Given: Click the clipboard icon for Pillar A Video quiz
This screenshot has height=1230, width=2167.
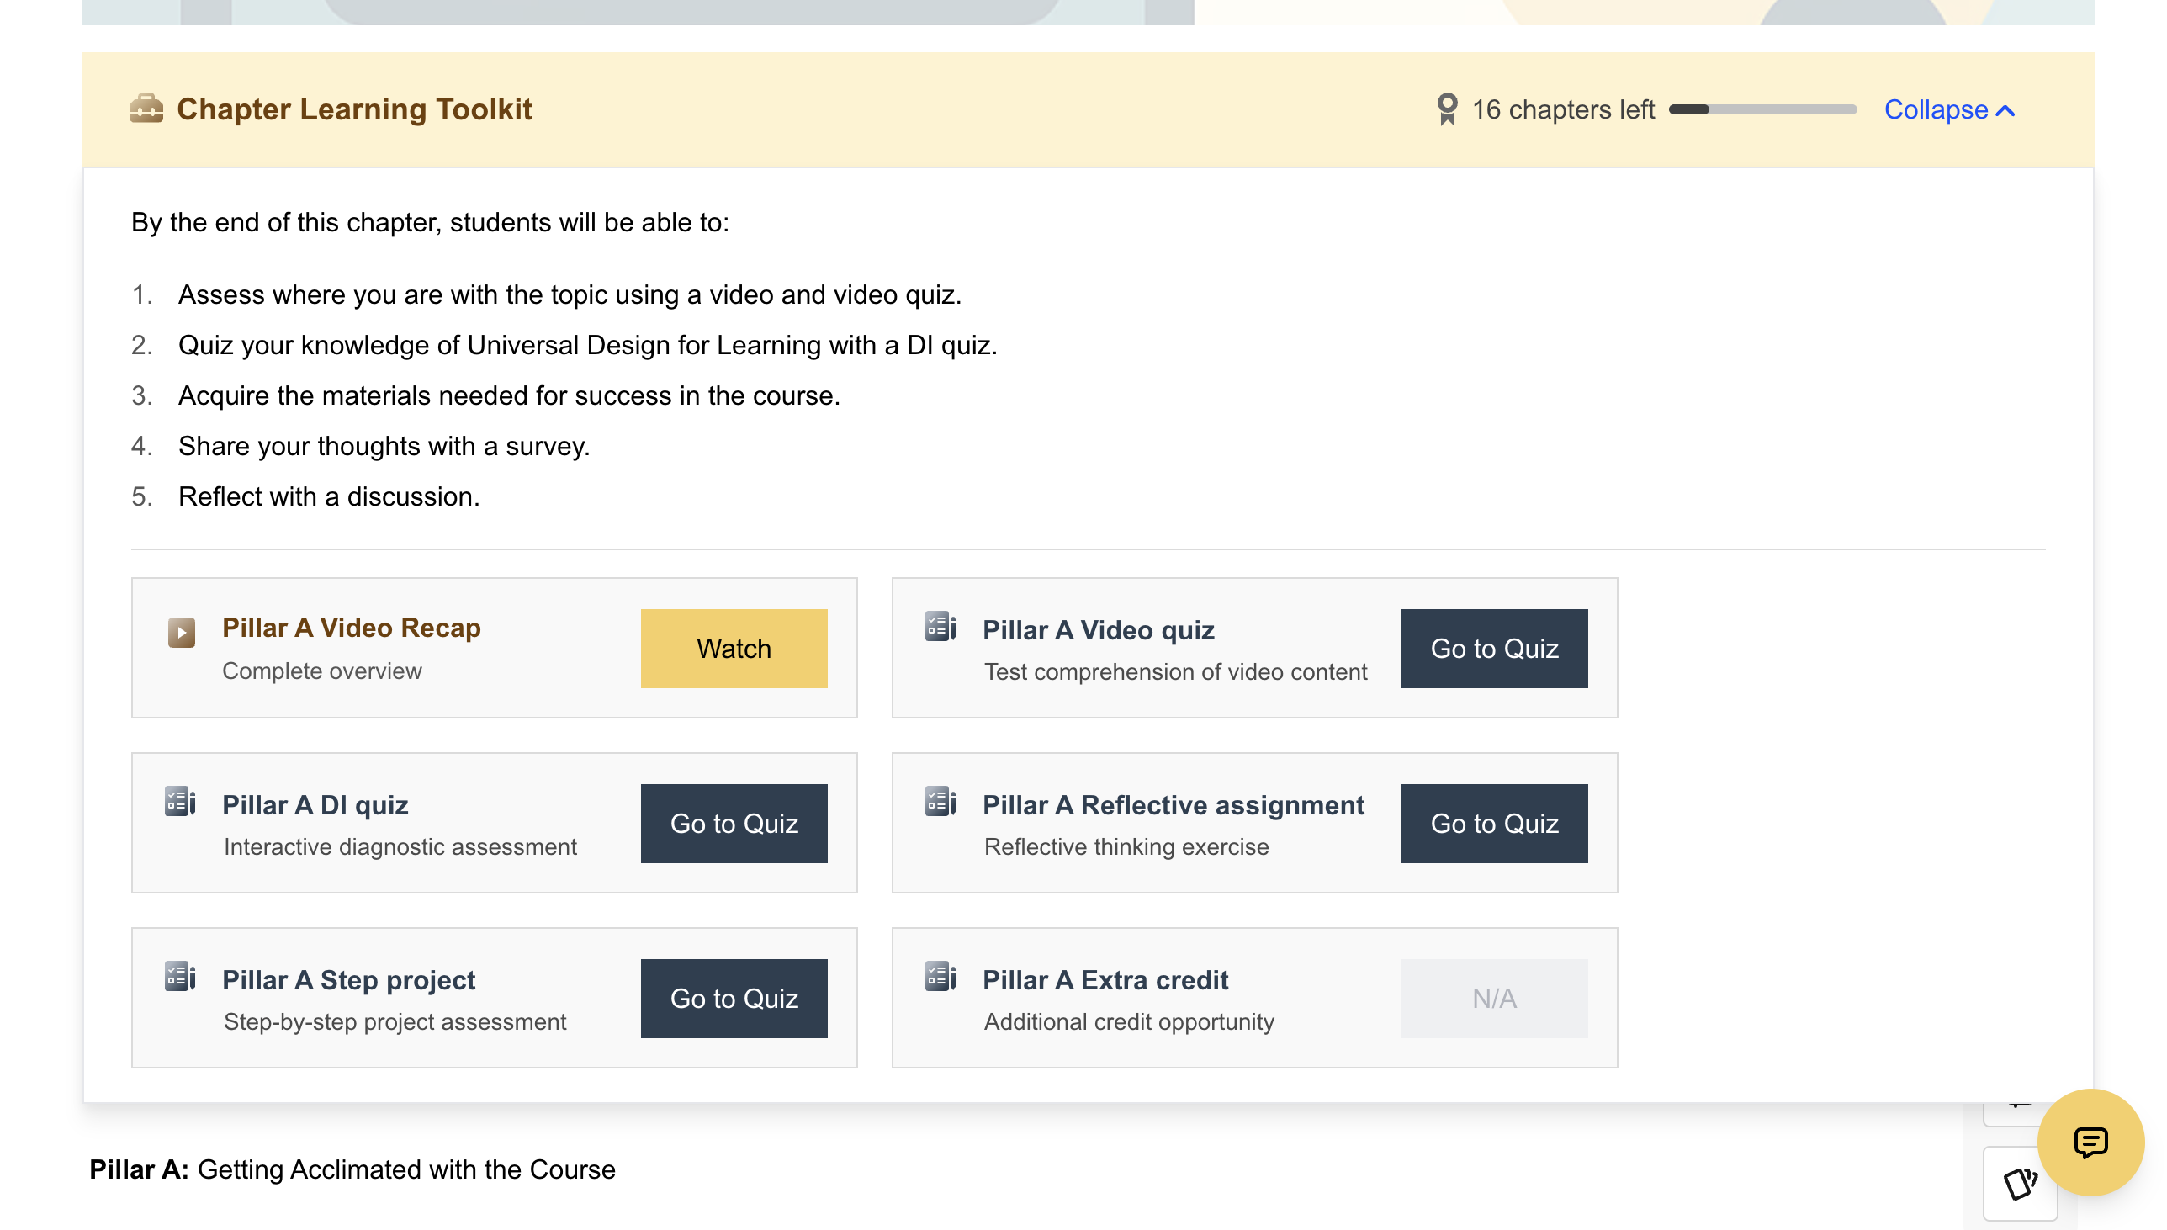Looking at the screenshot, I should [939, 627].
